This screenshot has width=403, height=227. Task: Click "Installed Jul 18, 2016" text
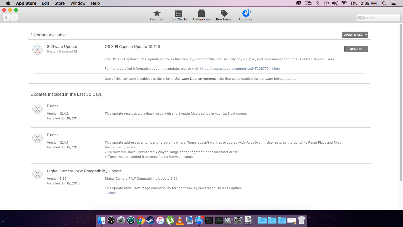point(63,118)
